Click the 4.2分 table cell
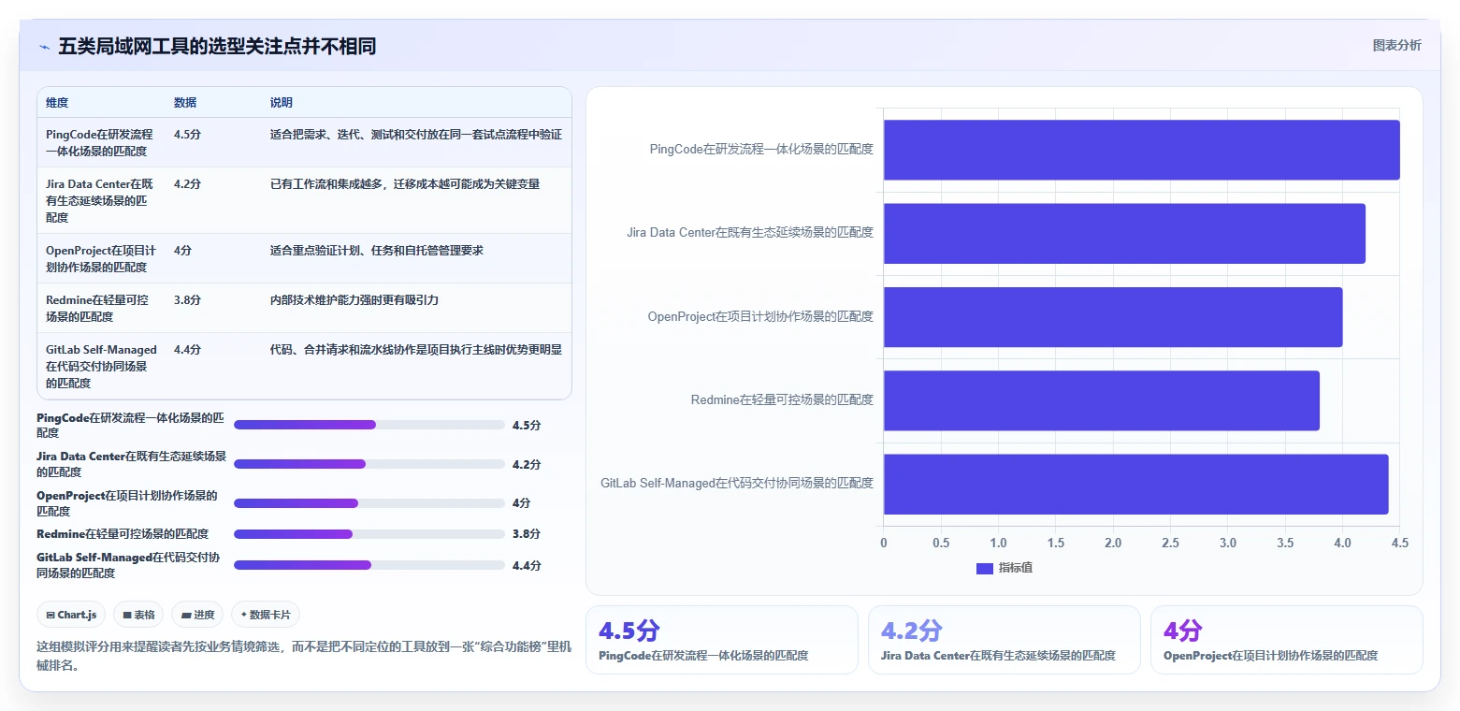The image size is (1460, 711). 188,184
